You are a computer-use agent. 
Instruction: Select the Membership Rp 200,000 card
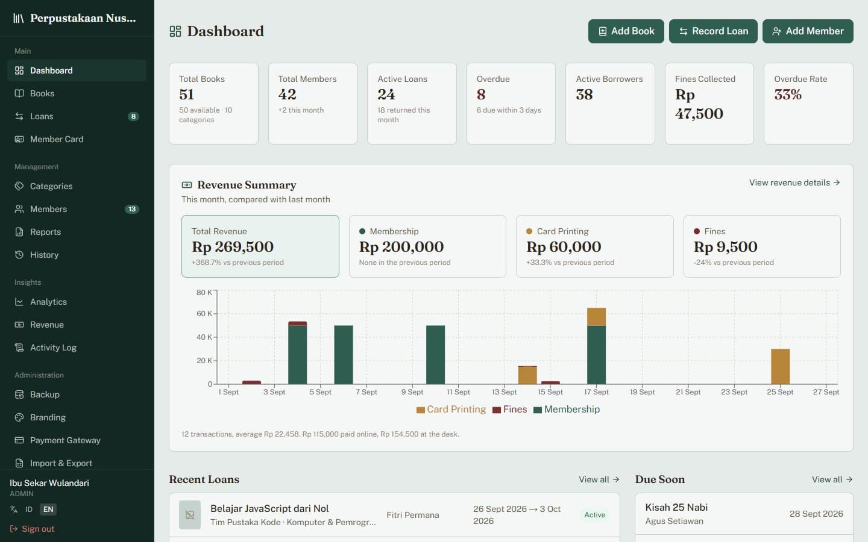[x=427, y=246]
